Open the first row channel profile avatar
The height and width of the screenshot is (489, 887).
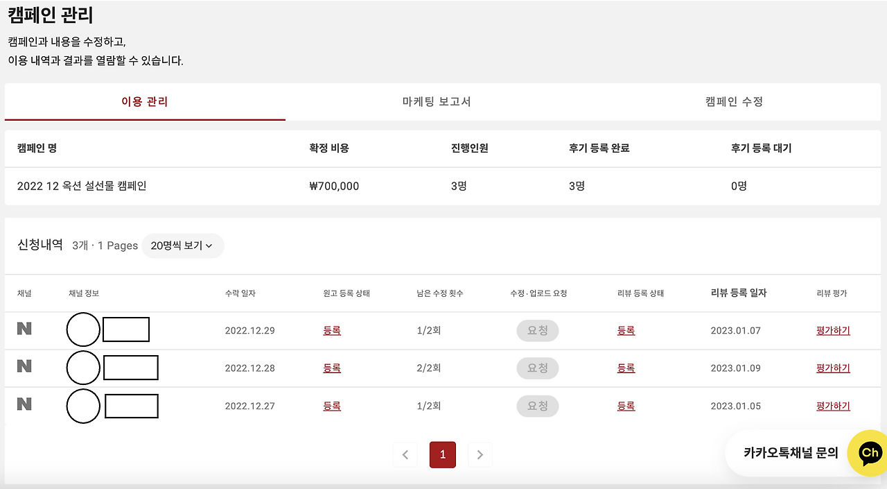pyautogui.click(x=83, y=329)
